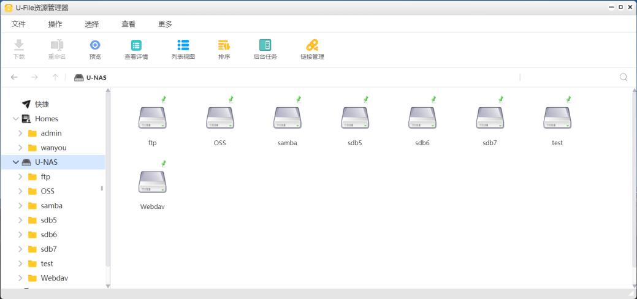Expand the admin folder in sidebar
637x299 pixels.
tap(20, 133)
